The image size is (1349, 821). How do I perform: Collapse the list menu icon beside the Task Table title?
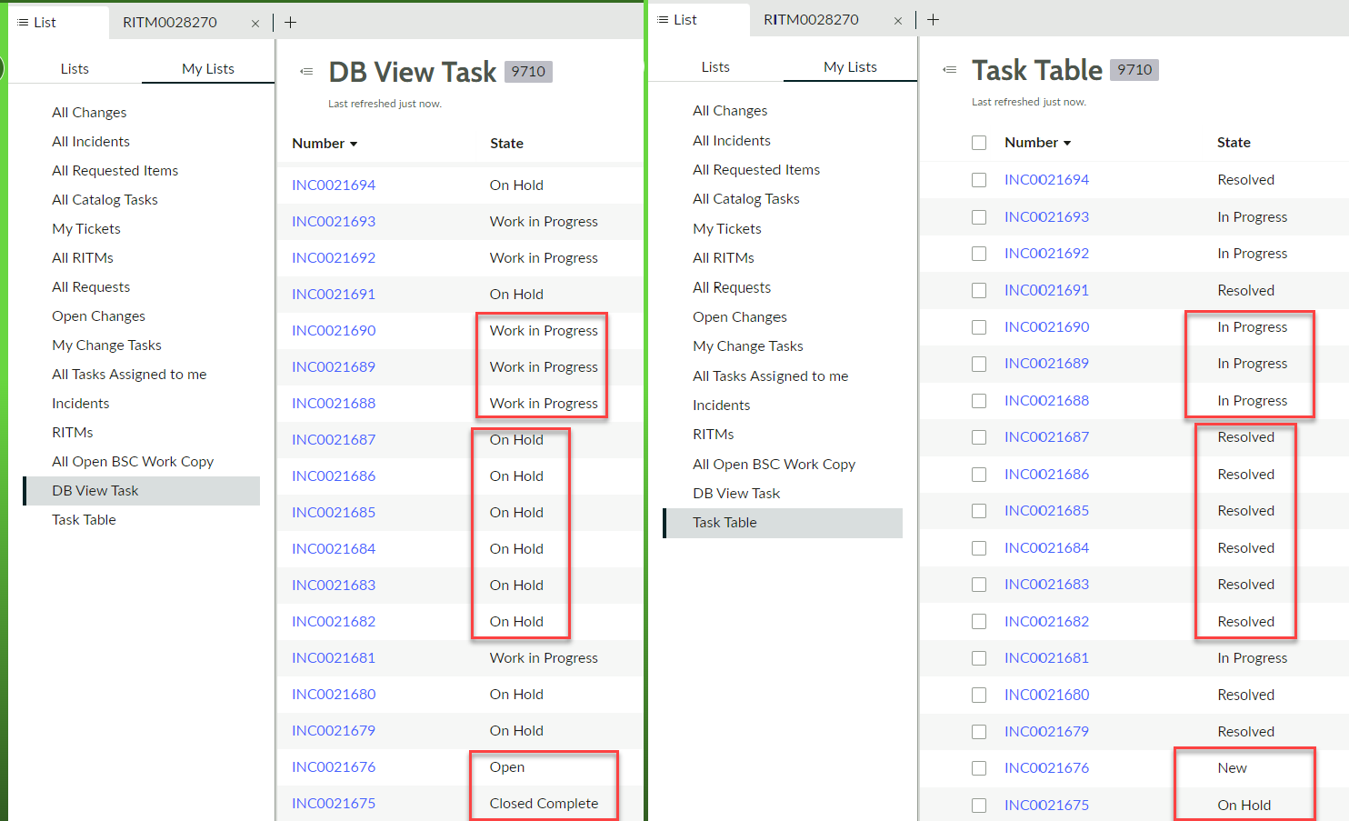(x=950, y=70)
